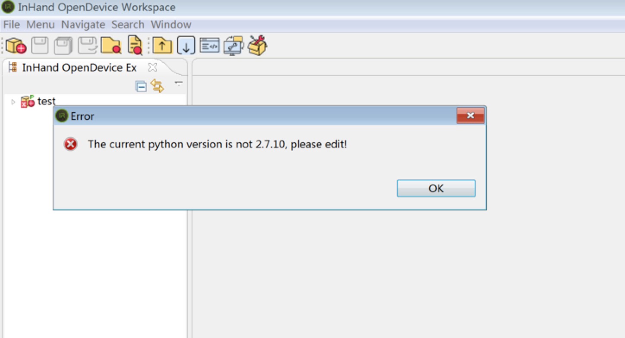The image size is (625, 338).
Task: Click the file search toolbar icon
Action: pyautogui.click(x=135, y=45)
